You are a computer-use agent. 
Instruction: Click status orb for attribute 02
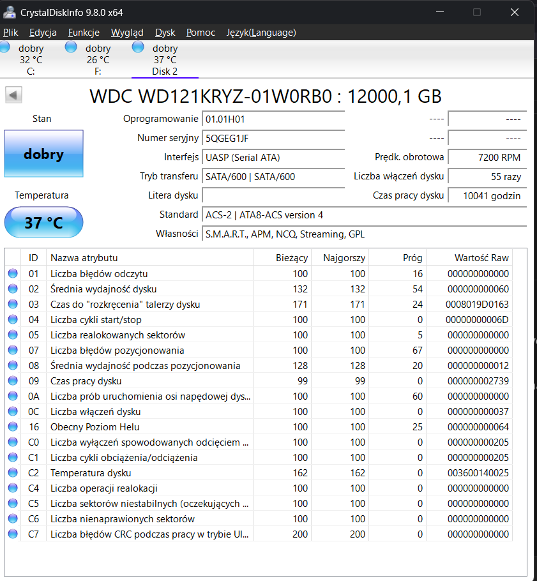click(13, 289)
